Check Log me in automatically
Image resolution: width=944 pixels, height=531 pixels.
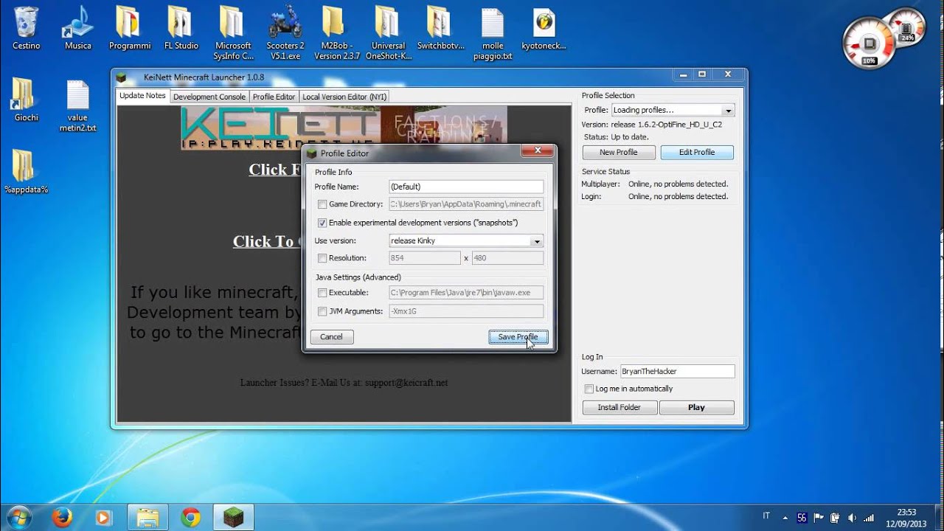[x=589, y=389]
